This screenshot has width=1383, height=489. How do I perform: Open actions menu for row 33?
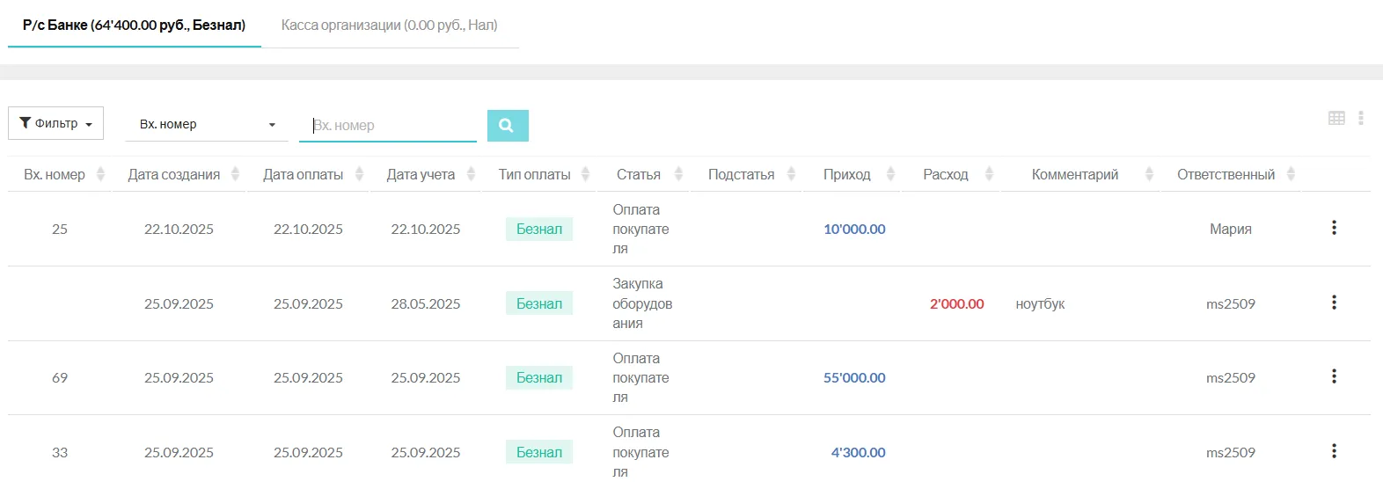(x=1334, y=451)
